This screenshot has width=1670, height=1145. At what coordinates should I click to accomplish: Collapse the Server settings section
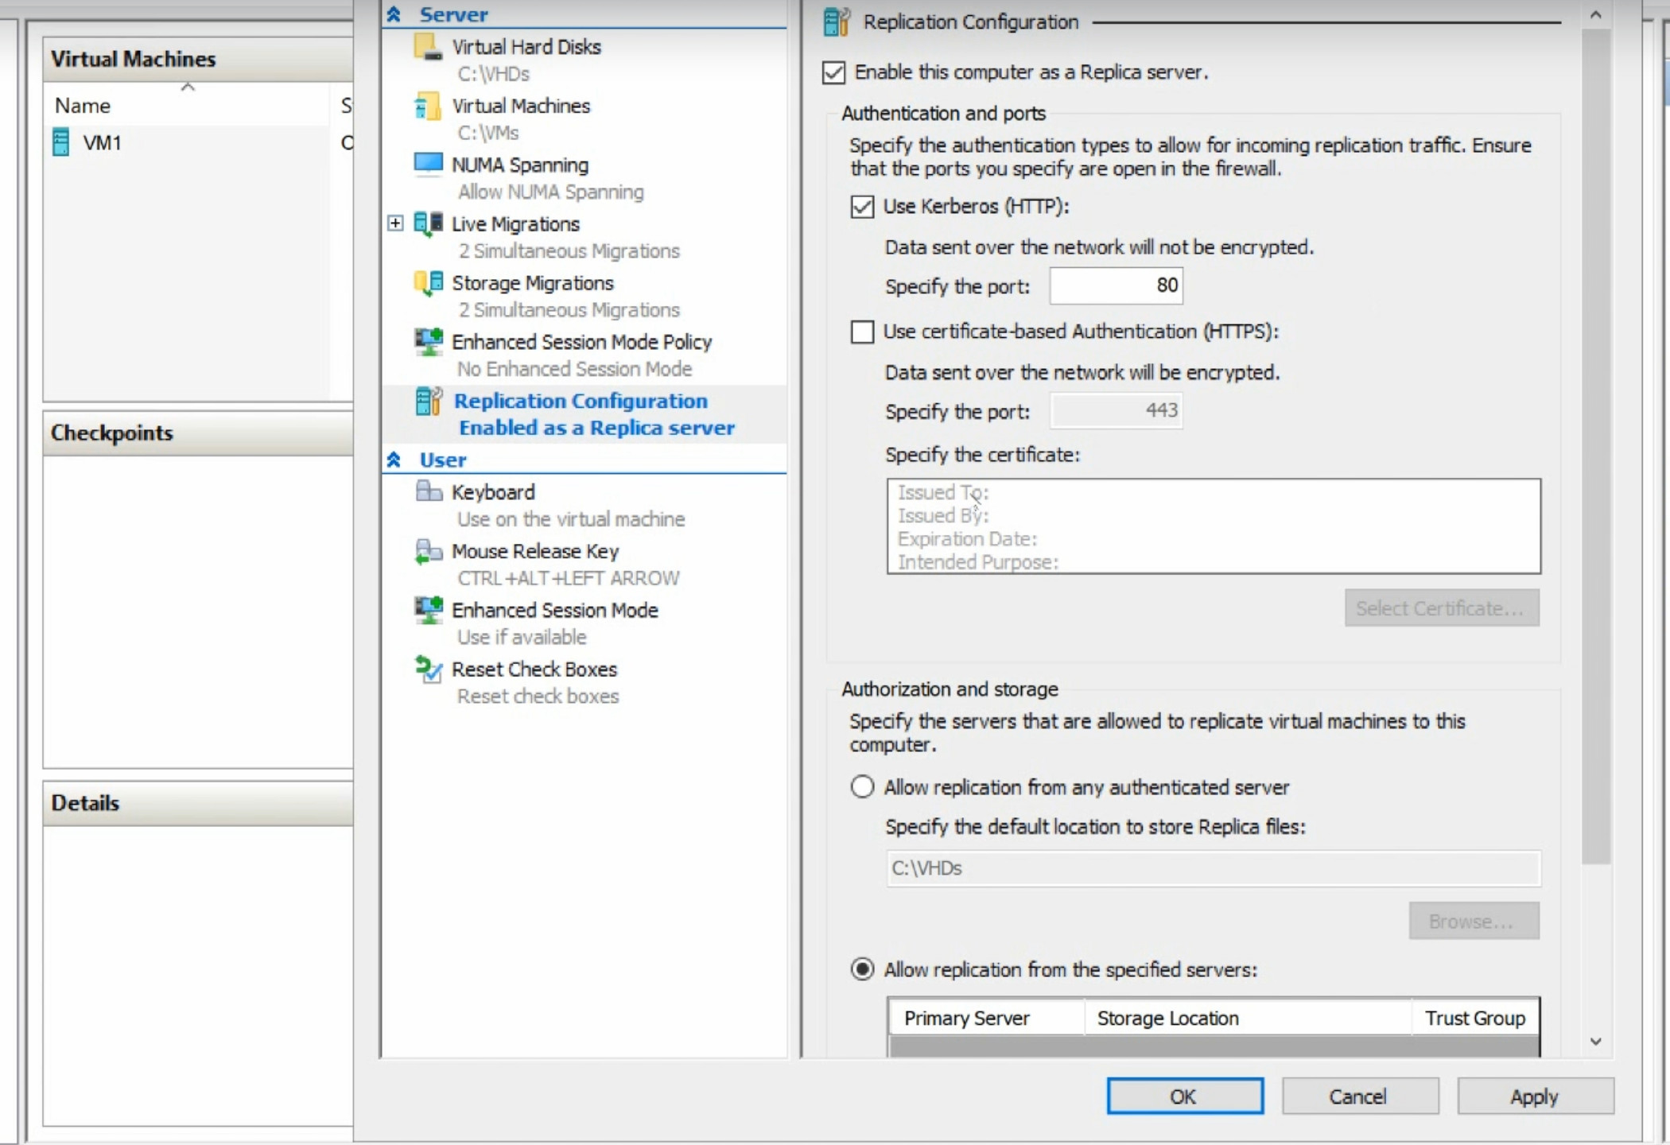click(394, 14)
